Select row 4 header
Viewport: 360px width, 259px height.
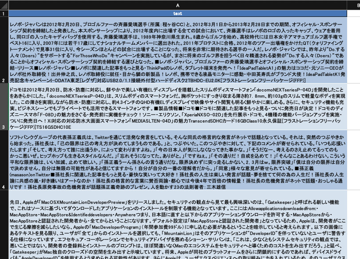point(4,160)
